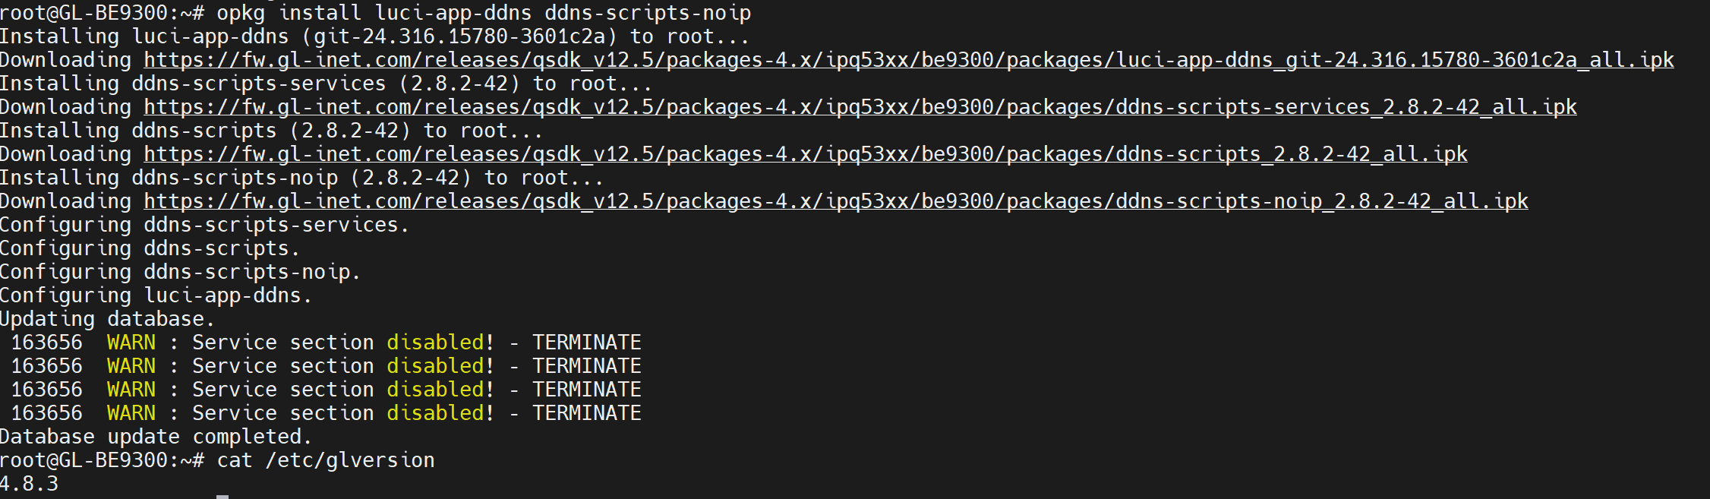Select the 4.8.3 version output
The width and height of the screenshot is (1710, 499).
coord(29,484)
